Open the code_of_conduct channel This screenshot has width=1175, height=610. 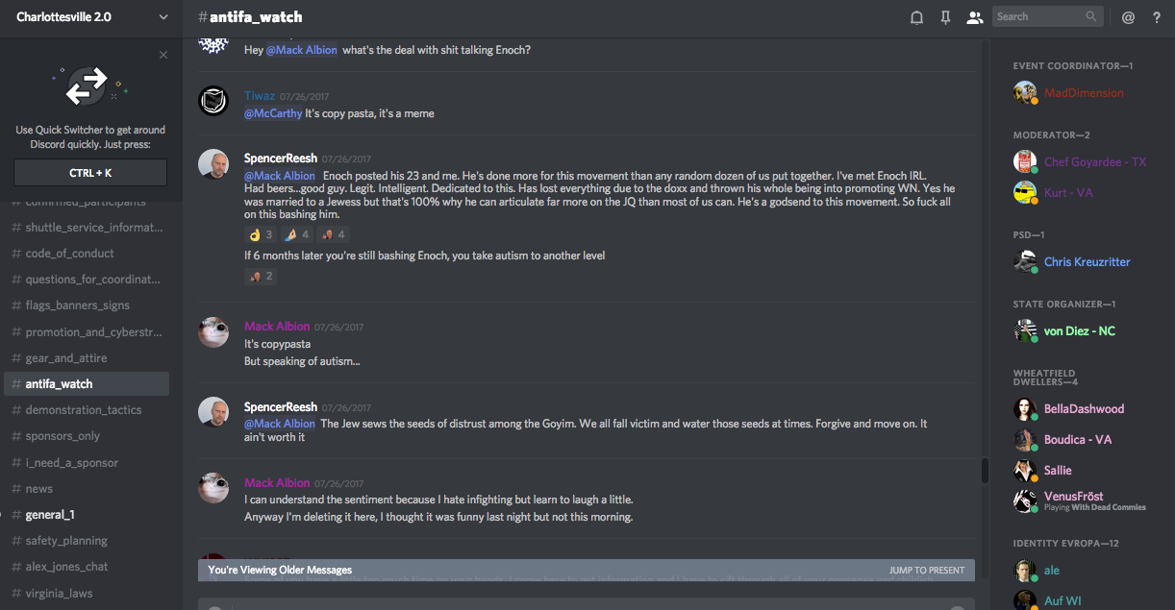(69, 254)
